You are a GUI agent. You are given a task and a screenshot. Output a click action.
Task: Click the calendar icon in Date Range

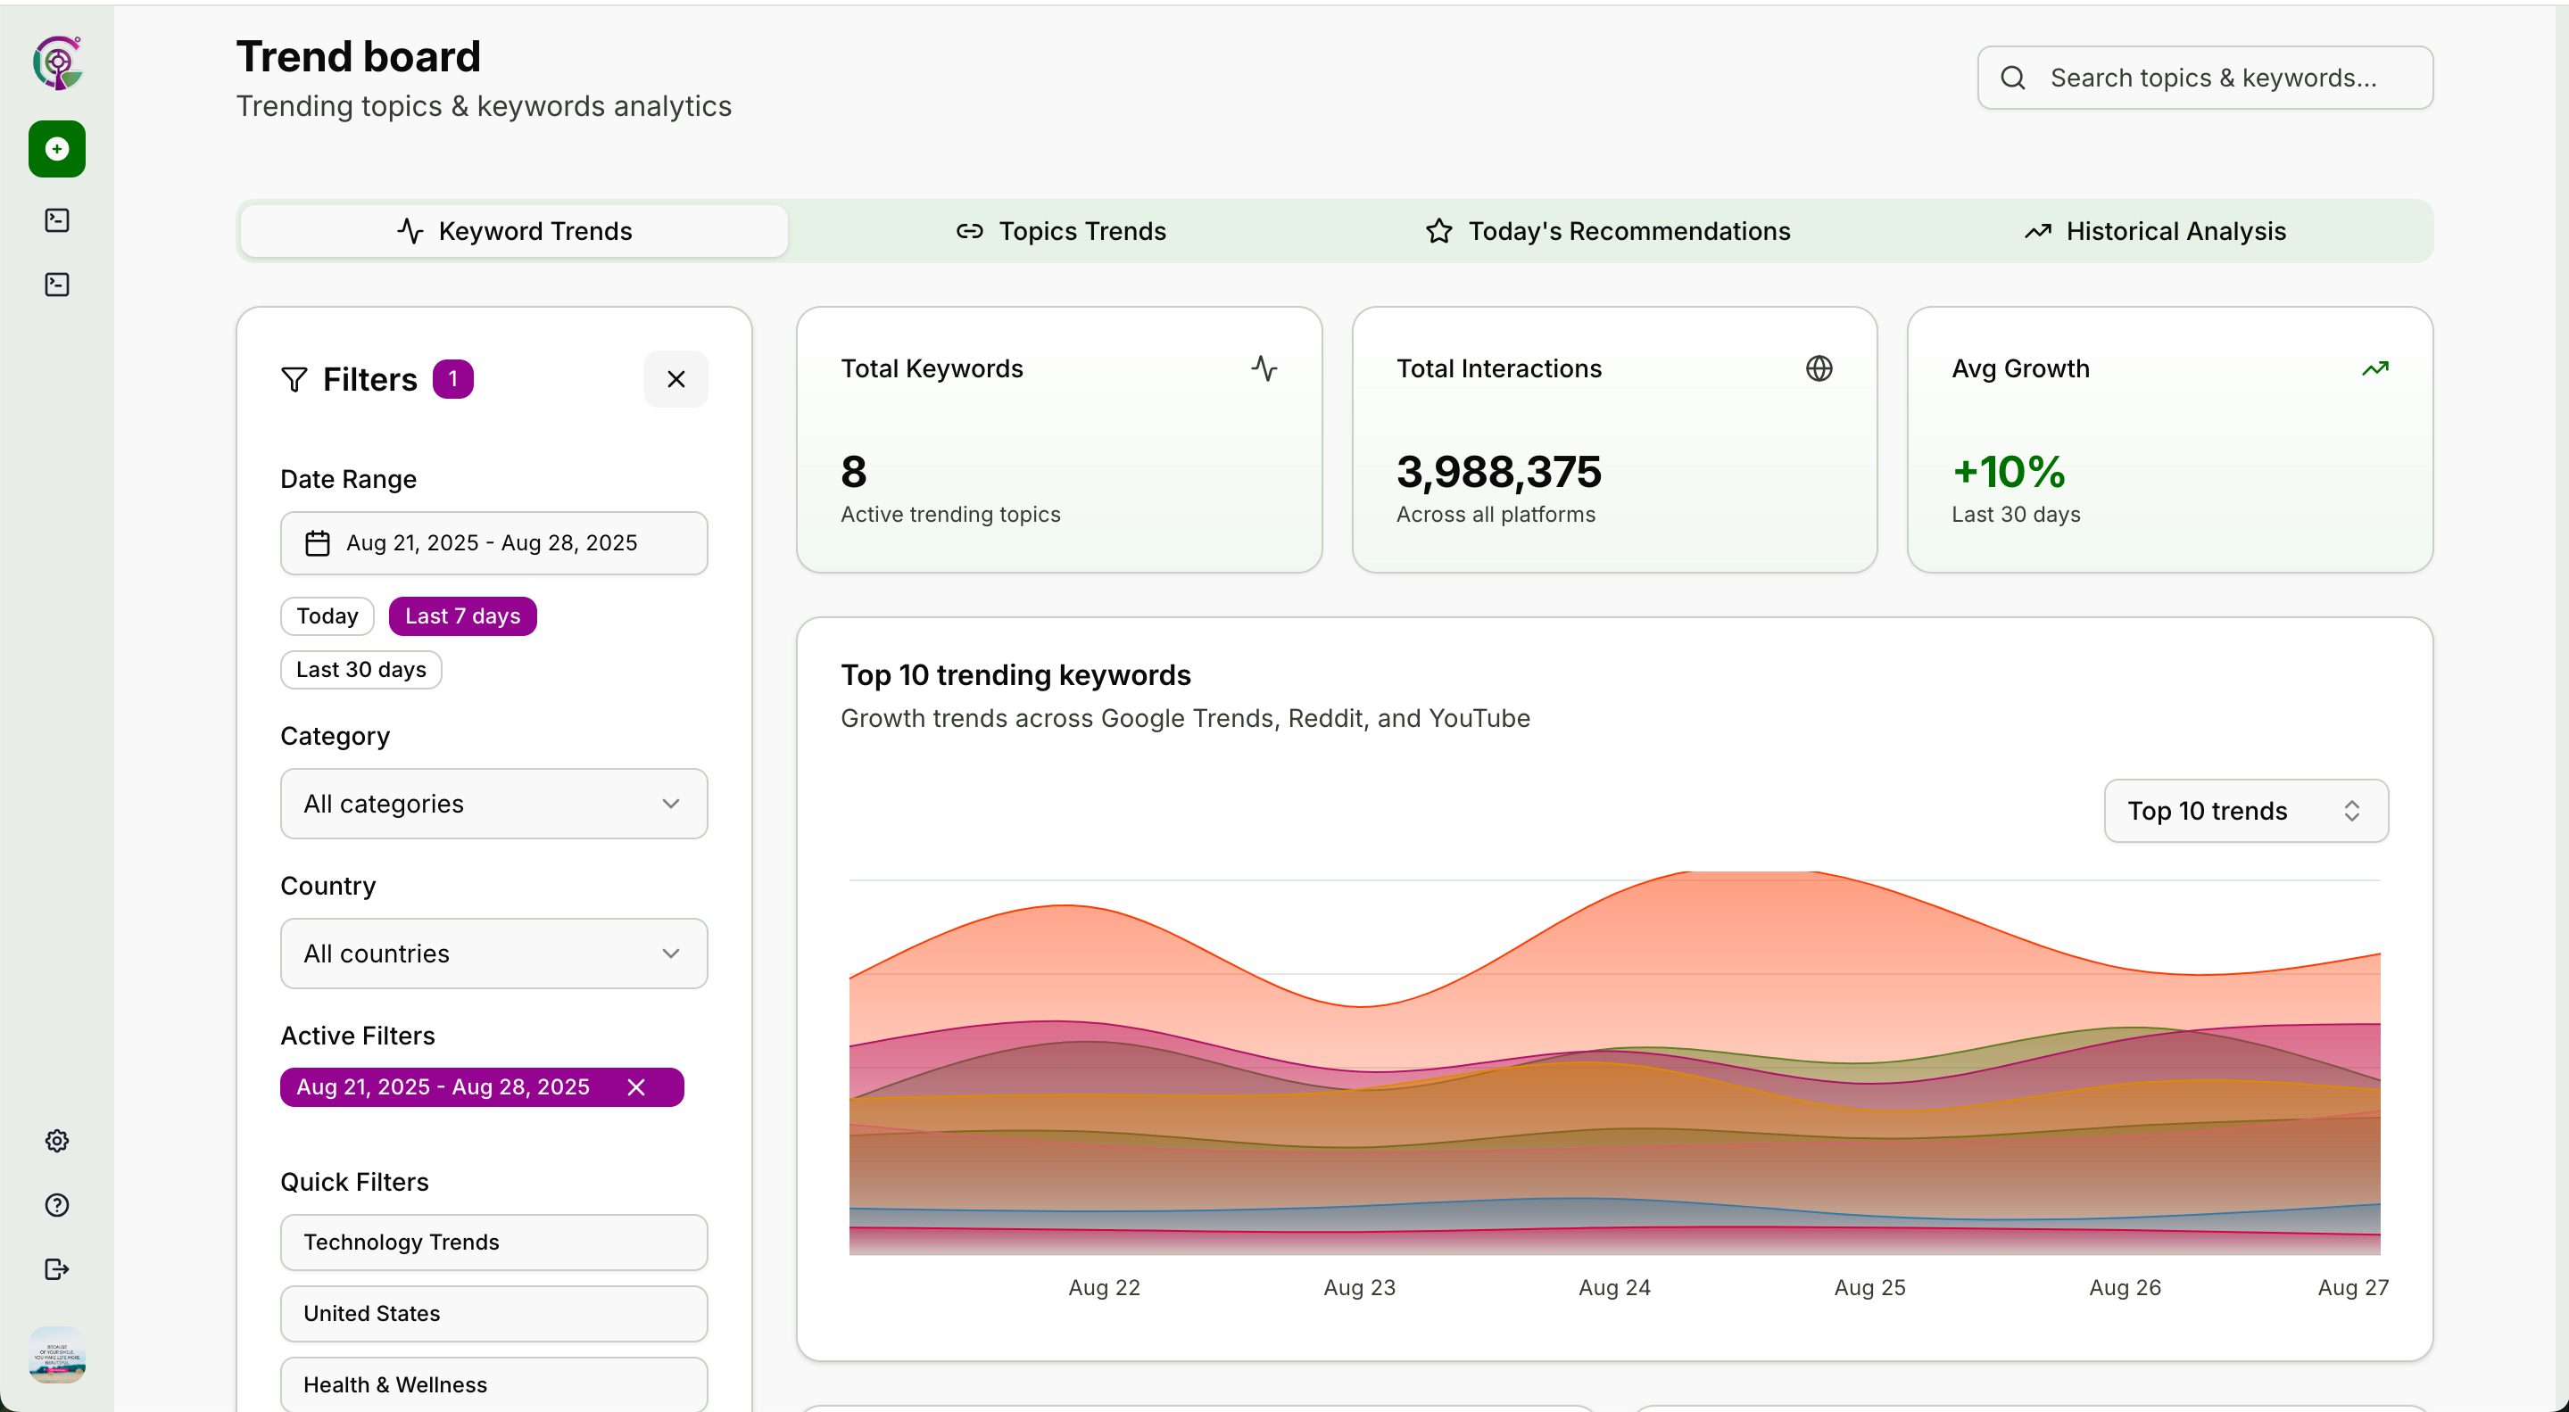click(x=317, y=543)
